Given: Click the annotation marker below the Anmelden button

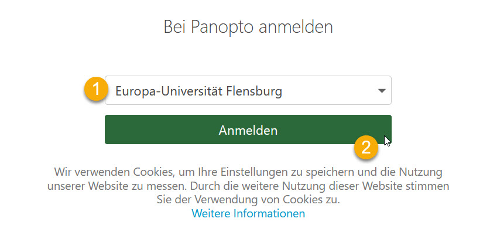Looking at the screenshot, I should tap(366, 147).
